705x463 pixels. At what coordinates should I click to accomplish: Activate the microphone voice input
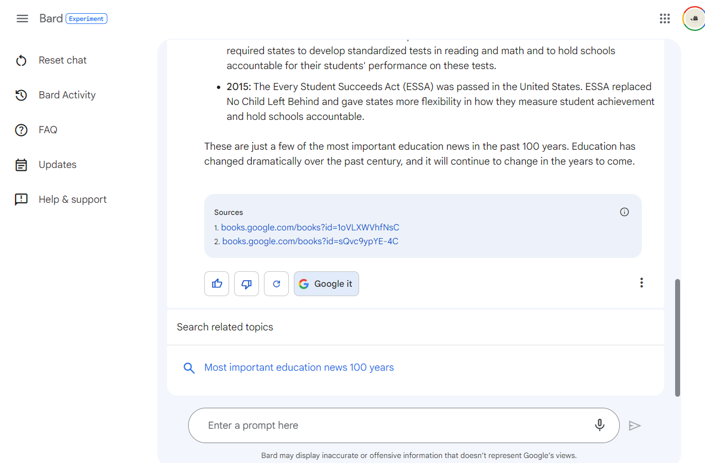[x=599, y=425]
